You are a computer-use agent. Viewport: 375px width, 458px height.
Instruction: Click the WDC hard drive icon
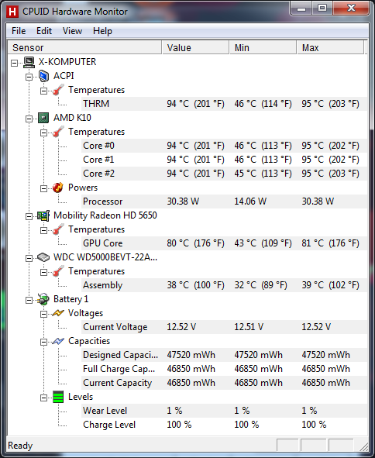click(43, 257)
